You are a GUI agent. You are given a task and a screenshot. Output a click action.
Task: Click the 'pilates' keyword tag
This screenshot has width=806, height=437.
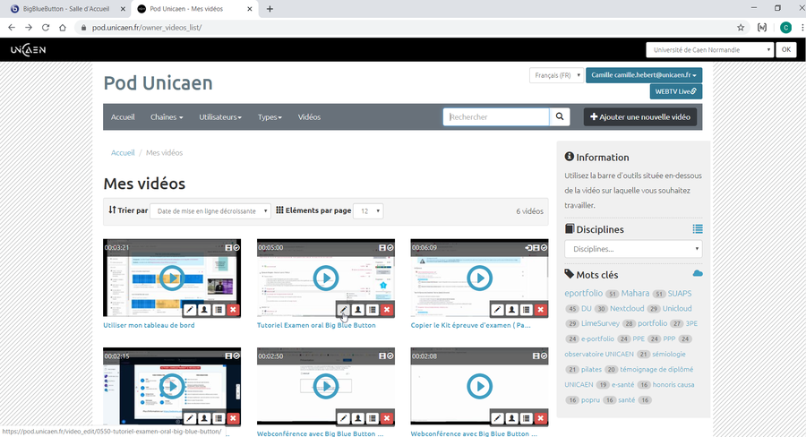pos(591,369)
